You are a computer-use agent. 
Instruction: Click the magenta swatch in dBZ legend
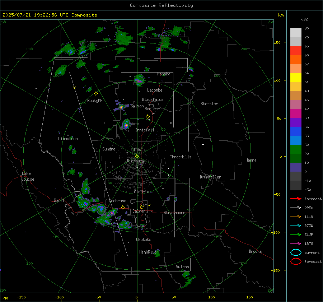point(296,113)
